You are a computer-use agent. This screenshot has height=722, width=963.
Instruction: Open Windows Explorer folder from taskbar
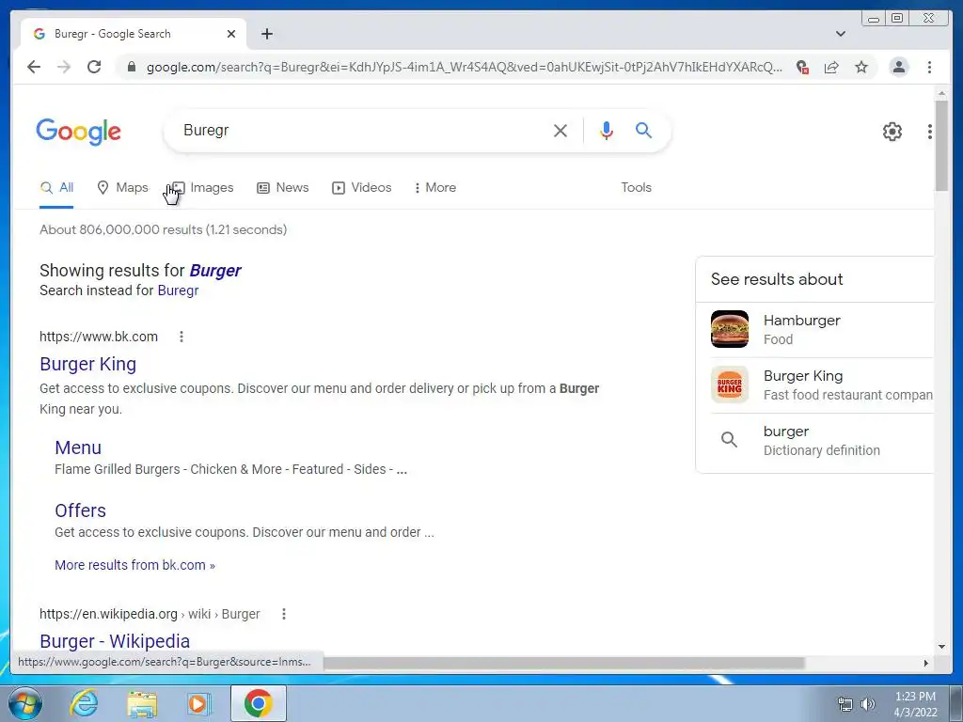point(143,703)
